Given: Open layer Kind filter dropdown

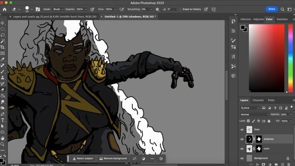Looking at the screenshot, I should pos(250,108).
